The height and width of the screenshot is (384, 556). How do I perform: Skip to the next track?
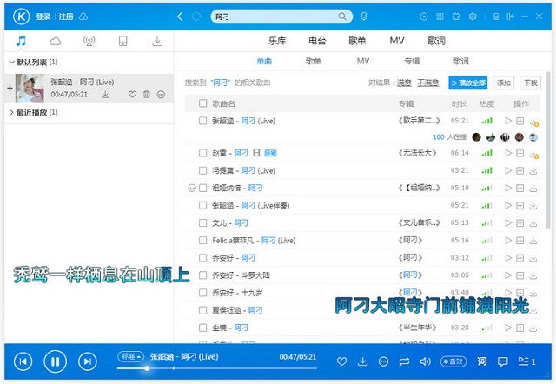[87, 361]
